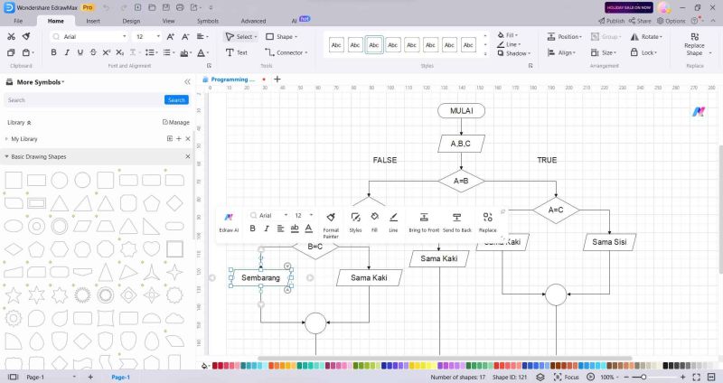
Task: Click the Cut scissors icon
Action: [12, 36]
